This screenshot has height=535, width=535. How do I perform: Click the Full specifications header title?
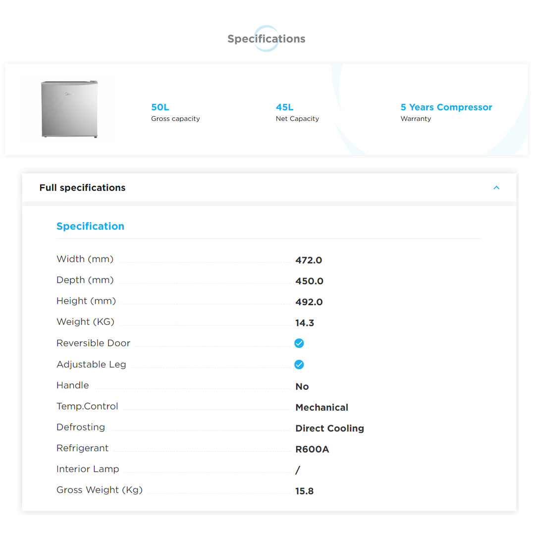coord(82,188)
